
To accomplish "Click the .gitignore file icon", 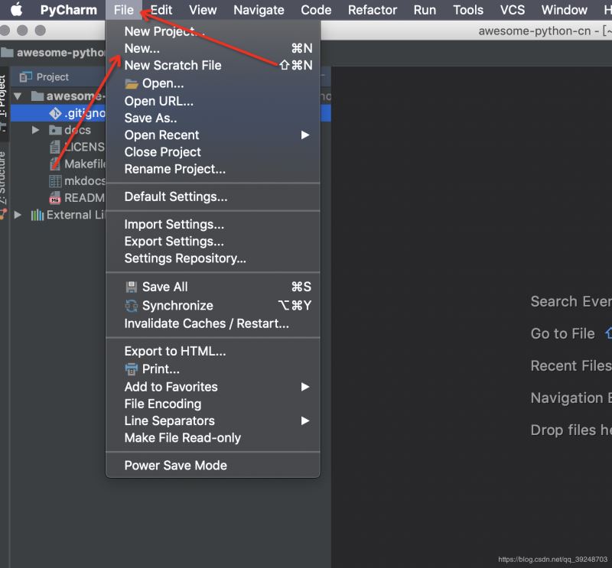I will coord(55,113).
